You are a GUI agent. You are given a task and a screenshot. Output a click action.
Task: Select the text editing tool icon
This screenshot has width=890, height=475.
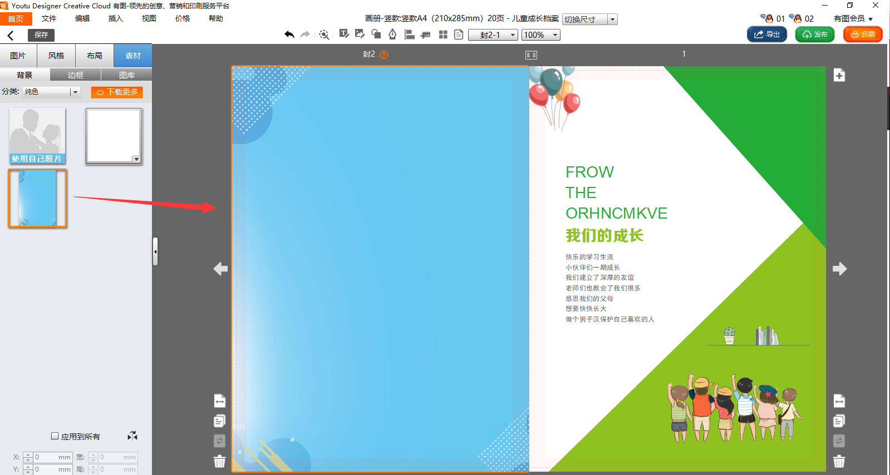[344, 34]
